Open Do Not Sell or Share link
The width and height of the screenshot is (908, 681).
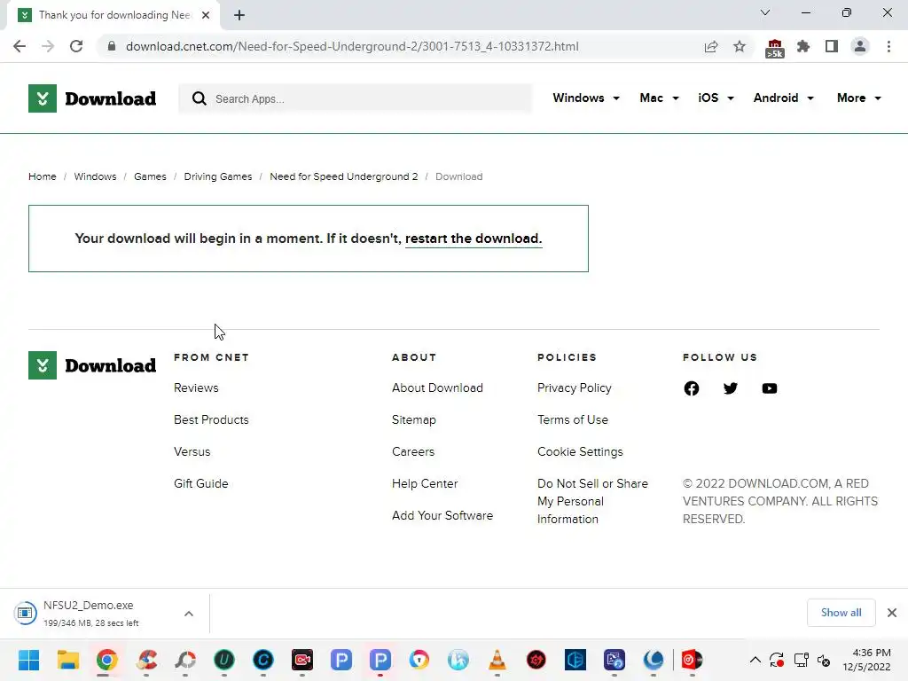(593, 502)
